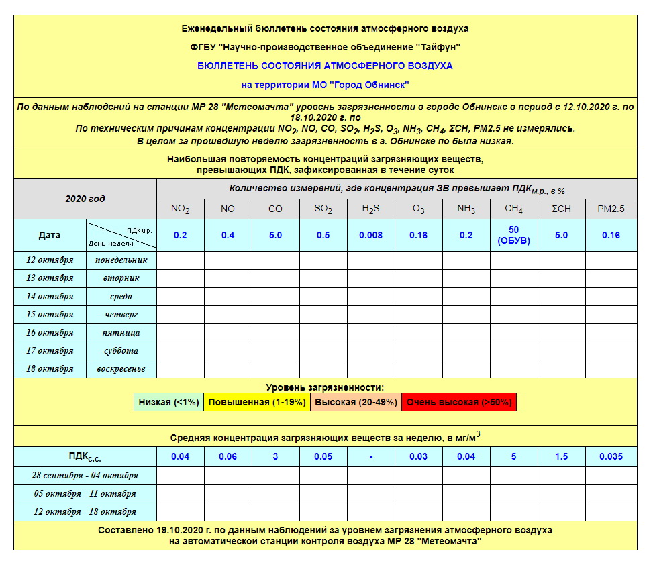The image size is (651, 561).
Task: Select the "50 (ОБУВ)" limit value cell
Action: coord(513,235)
